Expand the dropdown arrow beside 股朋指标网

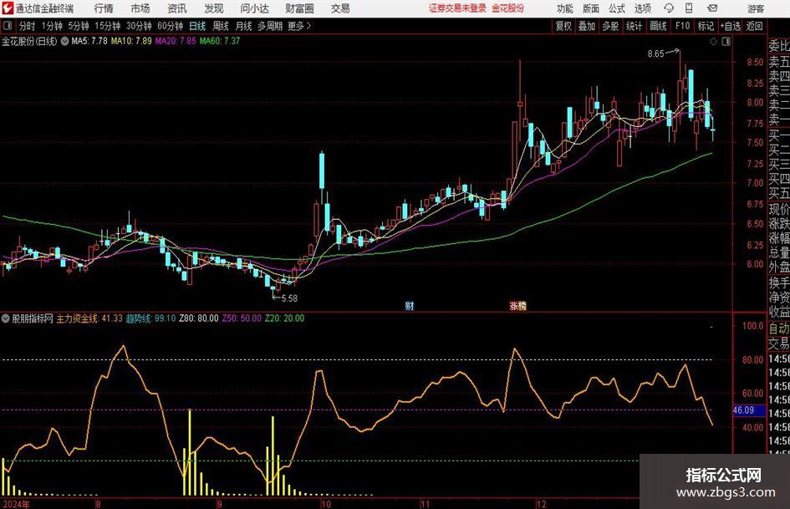click(x=6, y=318)
